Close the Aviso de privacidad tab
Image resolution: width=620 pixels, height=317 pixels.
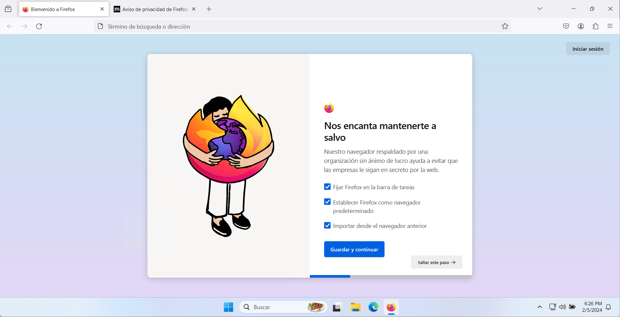(194, 9)
